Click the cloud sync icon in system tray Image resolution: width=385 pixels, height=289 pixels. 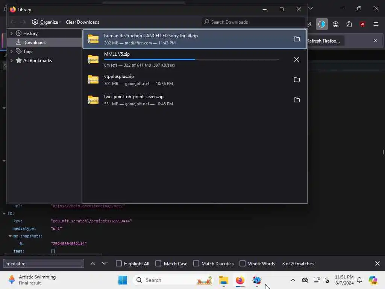click(x=305, y=280)
